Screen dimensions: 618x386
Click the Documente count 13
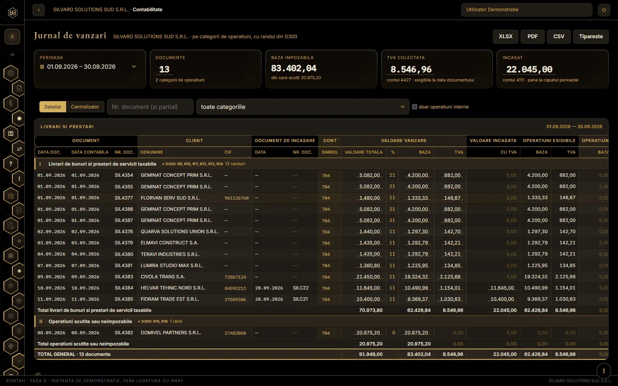[x=165, y=69]
